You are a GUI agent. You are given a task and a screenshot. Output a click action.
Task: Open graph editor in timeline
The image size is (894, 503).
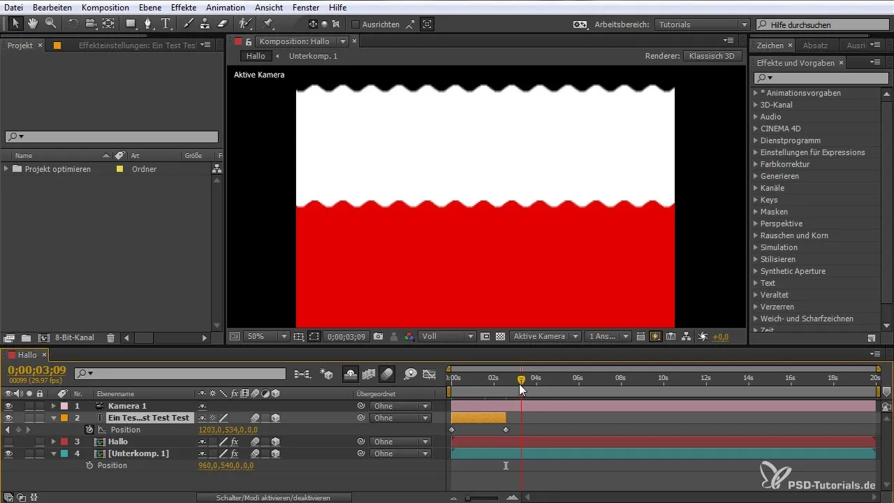click(430, 374)
